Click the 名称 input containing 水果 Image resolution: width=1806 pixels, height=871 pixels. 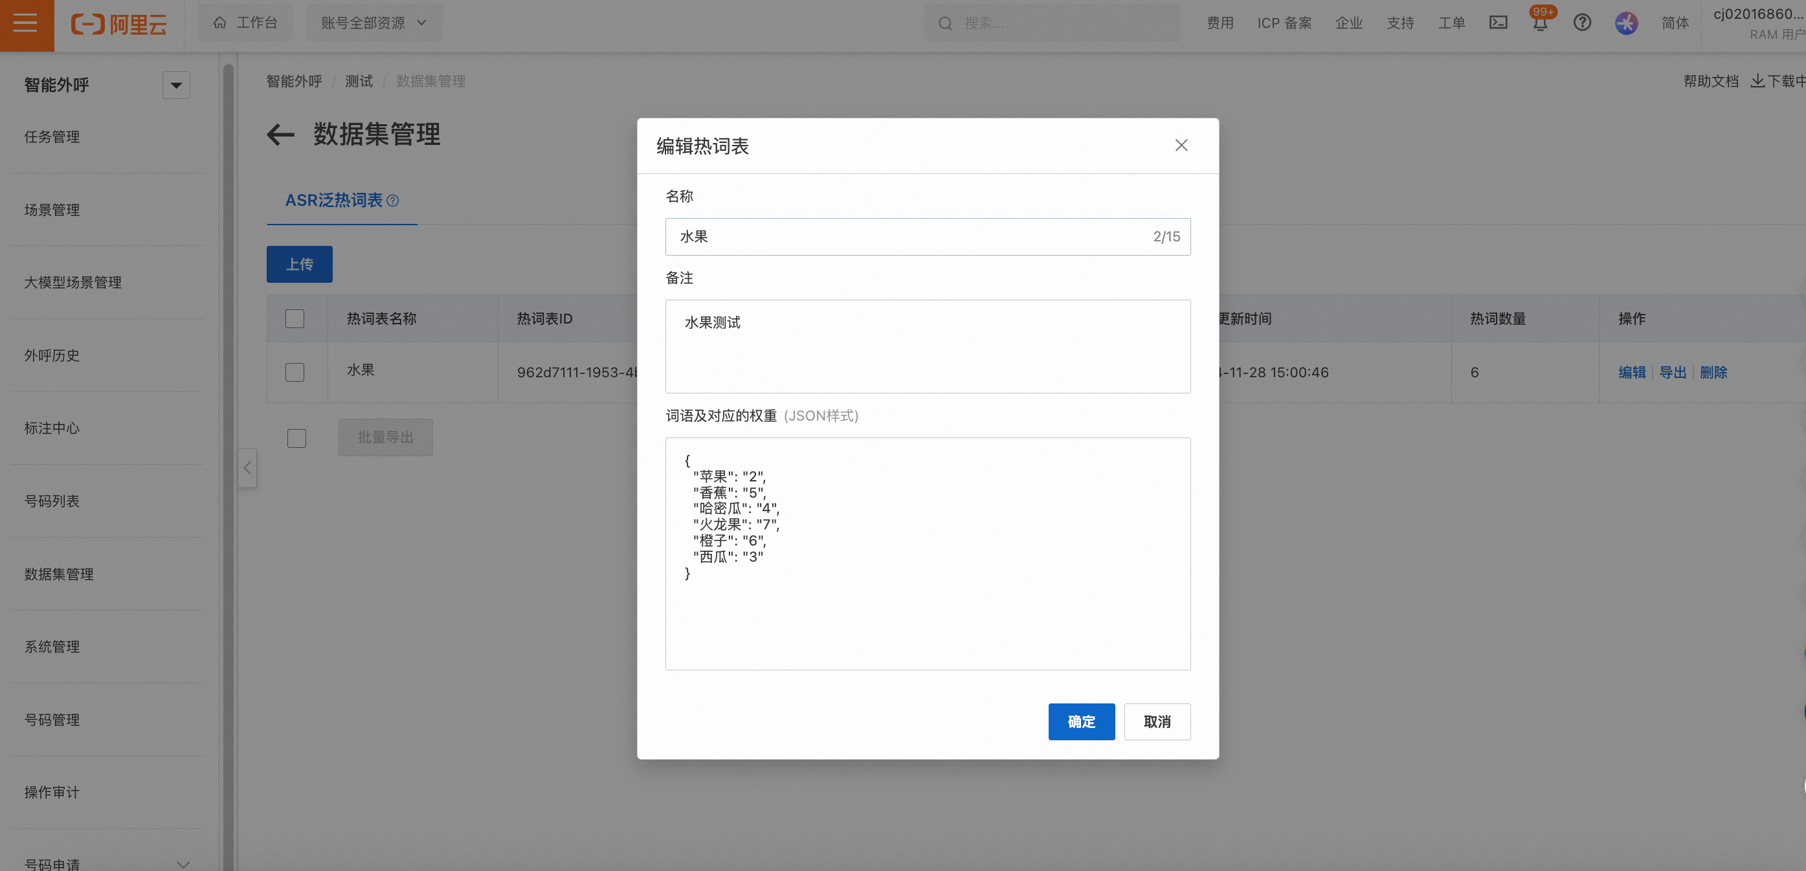click(x=928, y=237)
